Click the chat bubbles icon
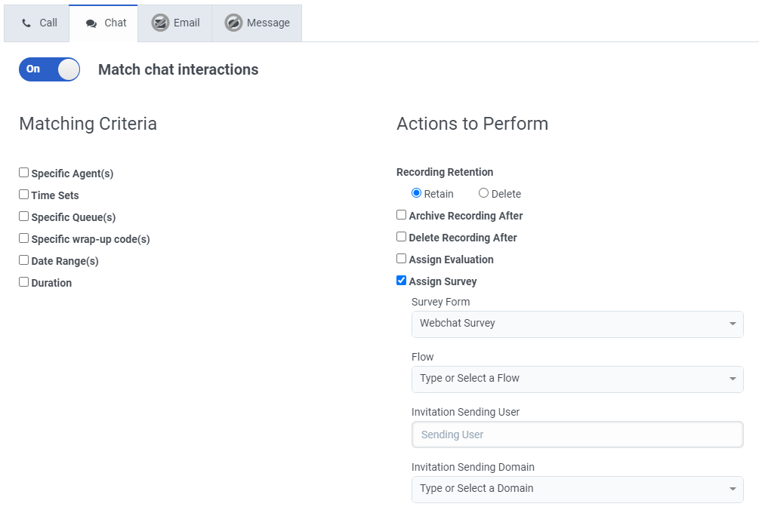This screenshot has height=516, width=774. click(91, 23)
